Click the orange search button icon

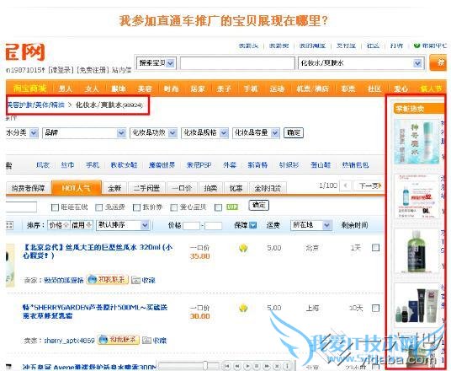point(438,63)
